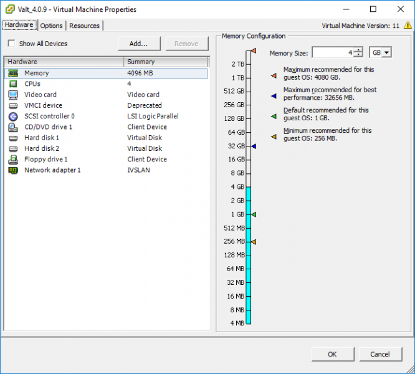Select the Hard disk 2 row label
The image size is (415, 374).
[42, 149]
